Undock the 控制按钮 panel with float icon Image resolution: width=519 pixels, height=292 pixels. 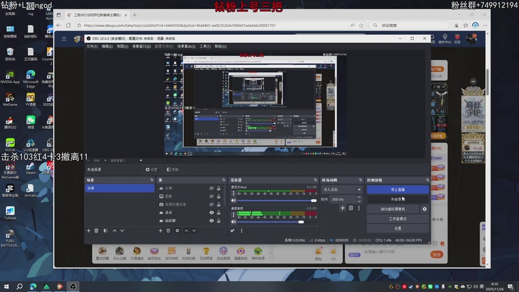tap(428, 180)
